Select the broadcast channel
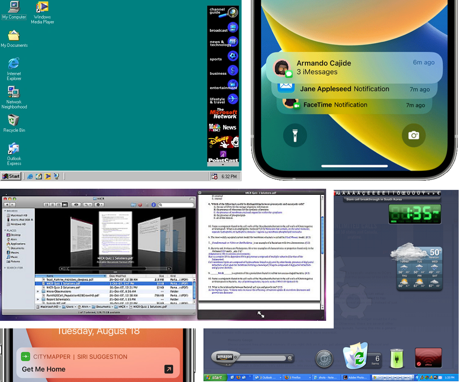 pyautogui.click(x=223, y=28)
